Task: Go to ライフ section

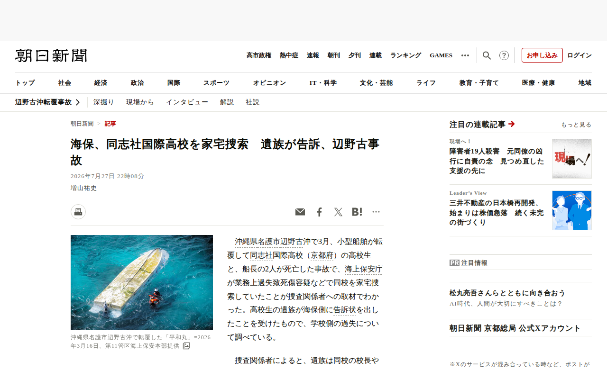Action: (426, 83)
